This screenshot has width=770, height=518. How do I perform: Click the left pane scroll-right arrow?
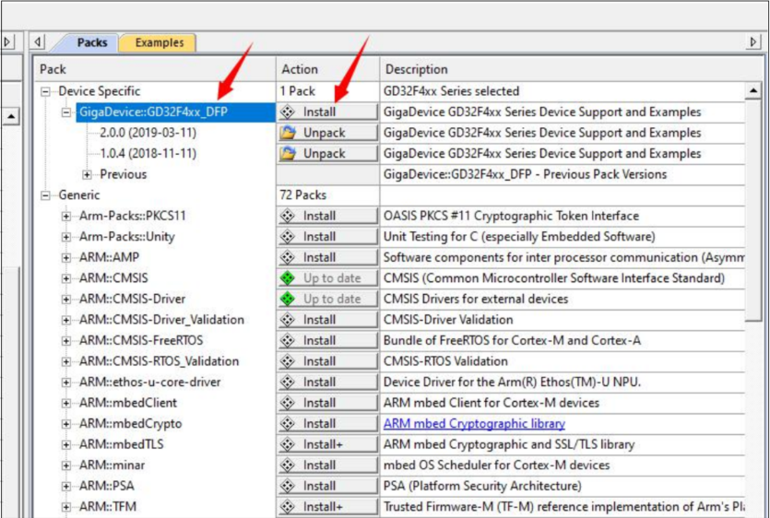(8, 42)
